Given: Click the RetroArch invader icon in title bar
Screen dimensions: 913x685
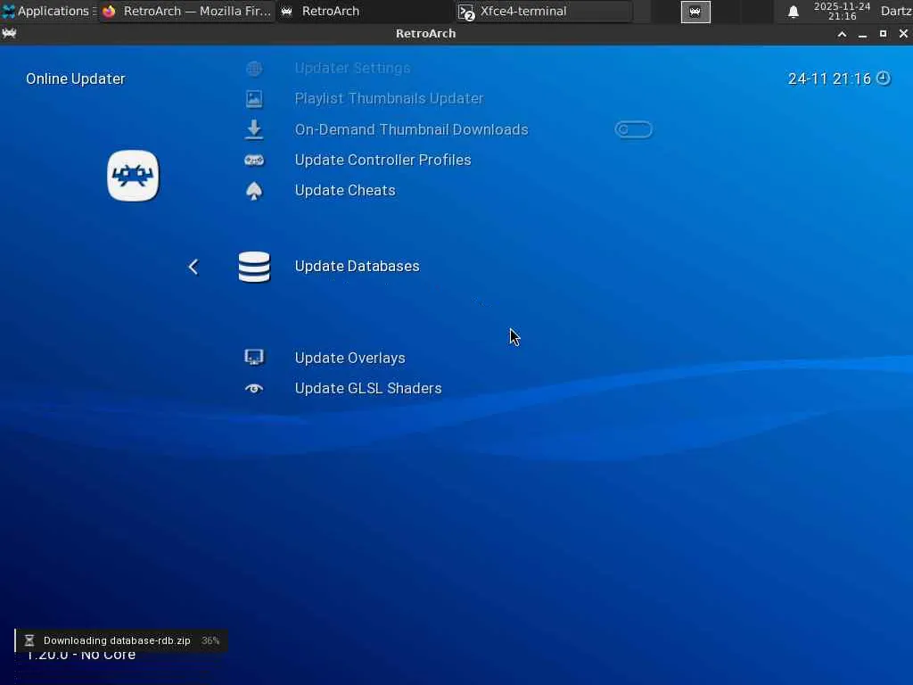Looking at the screenshot, I should coord(9,33).
